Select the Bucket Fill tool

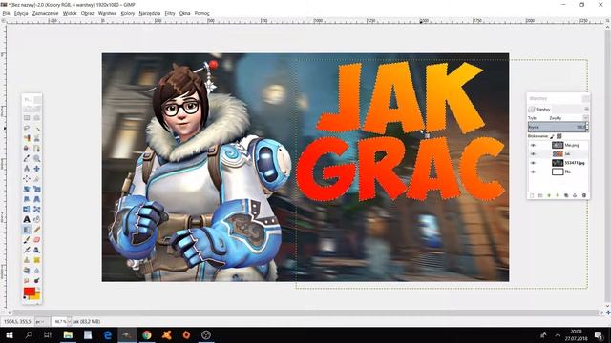click(x=36, y=219)
